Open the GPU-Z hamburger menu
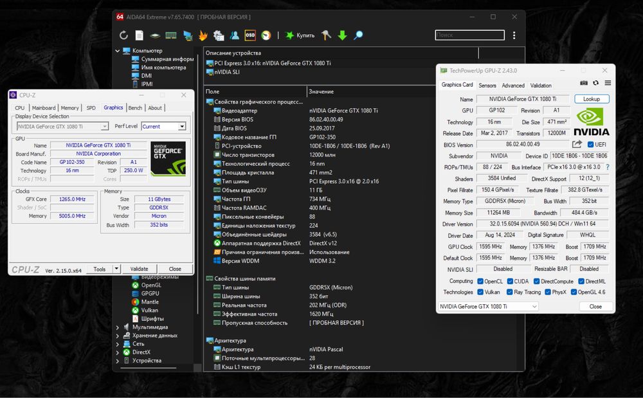 click(x=608, y=83)
